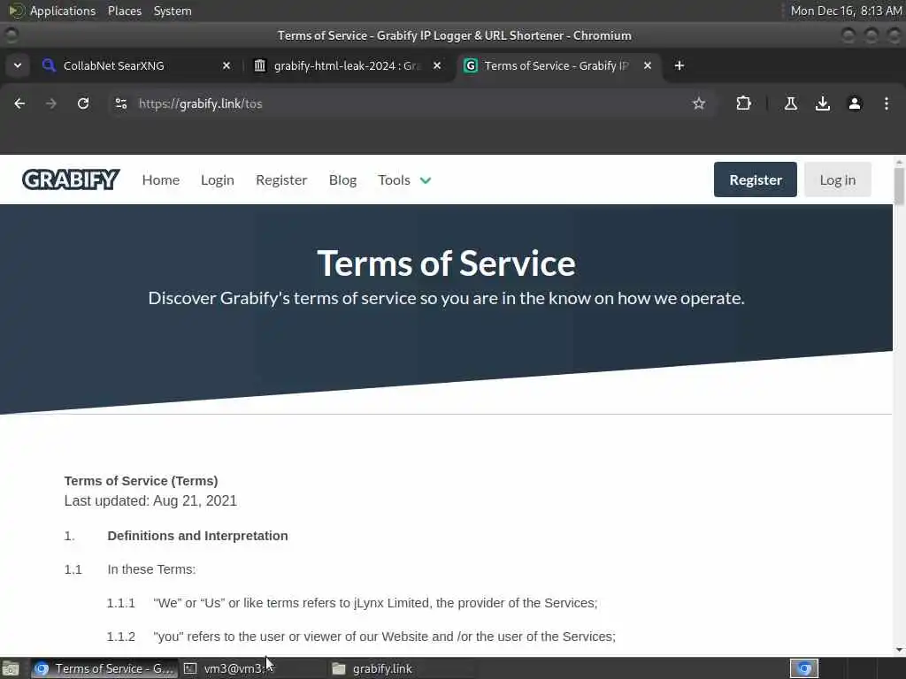Click the 'Terms of Service (Terms)' heading
Image resolution: width=906 pixels, height=679 pixels.
click(x=141, y=481)
